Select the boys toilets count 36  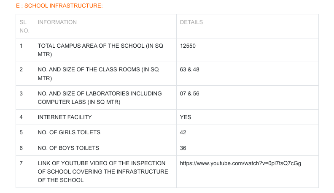[x=183, y=148]
